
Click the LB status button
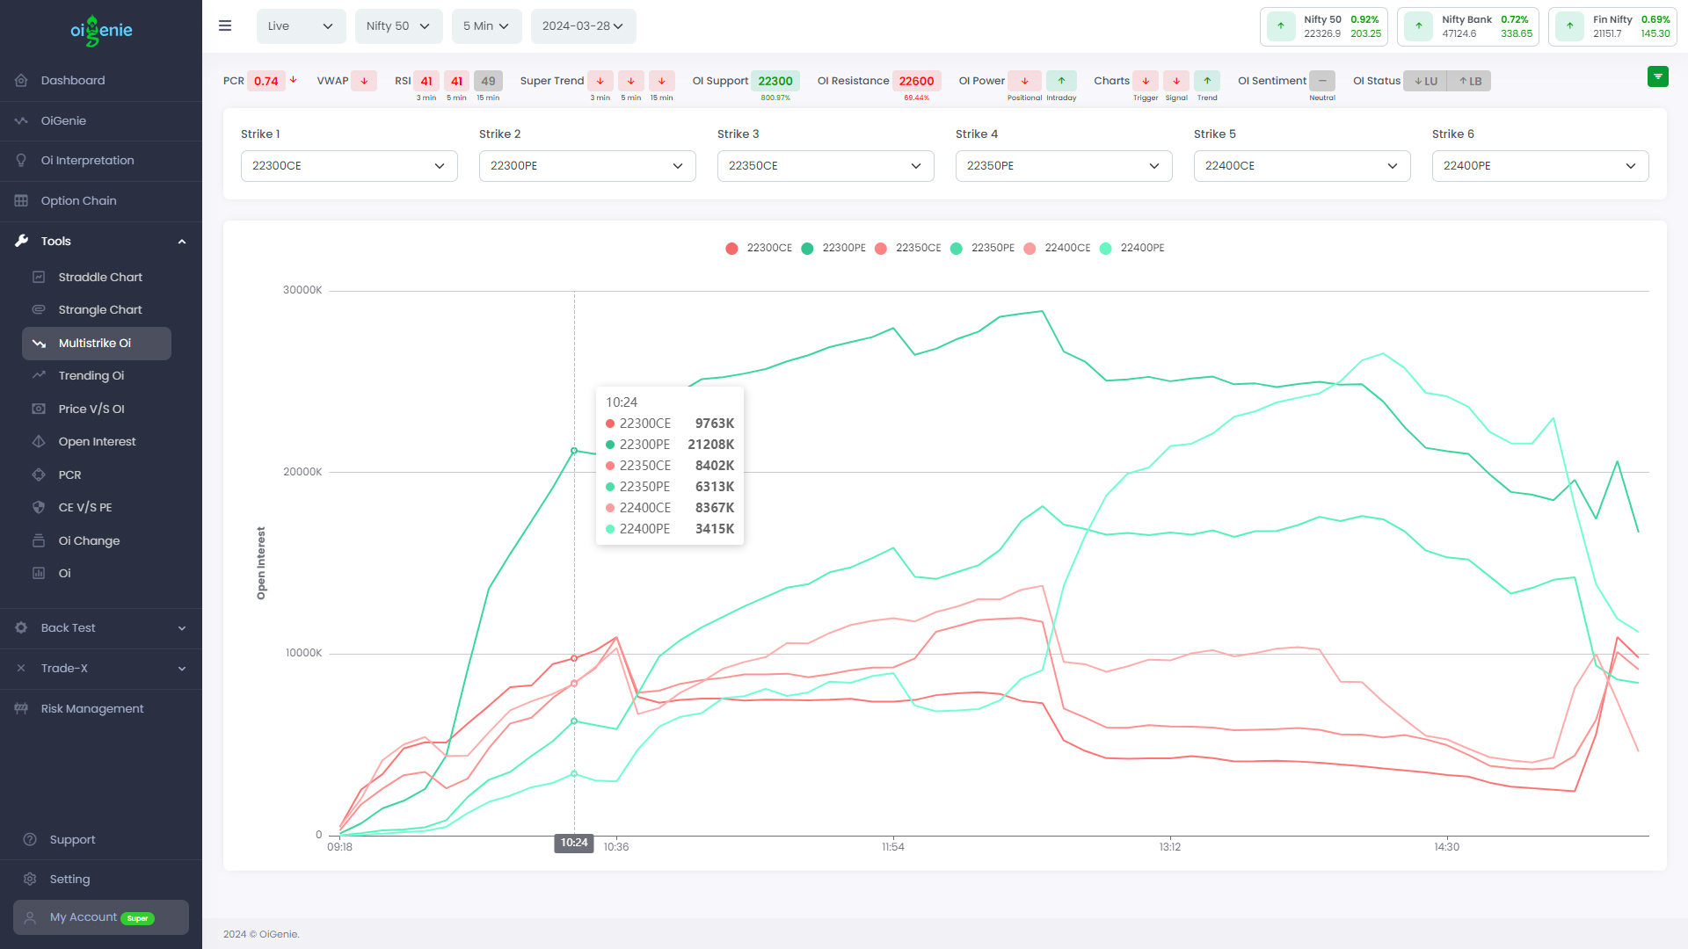[1469, 80]
